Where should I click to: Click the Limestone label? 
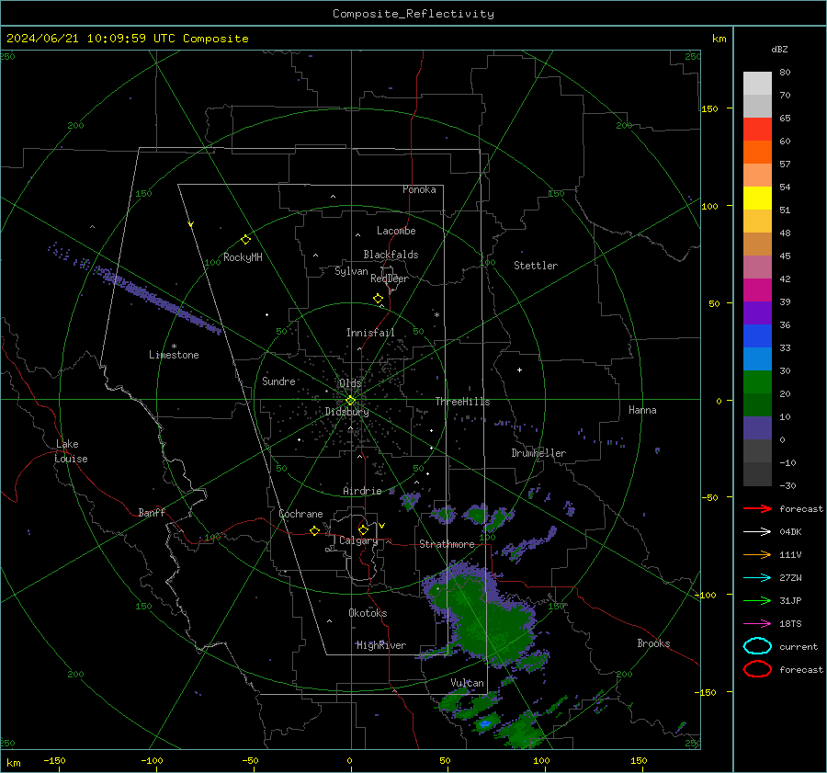pyautogui.click(x=174, y=355)
